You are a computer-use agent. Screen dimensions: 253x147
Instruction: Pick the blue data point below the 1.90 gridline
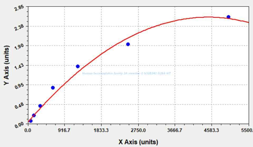128,44
